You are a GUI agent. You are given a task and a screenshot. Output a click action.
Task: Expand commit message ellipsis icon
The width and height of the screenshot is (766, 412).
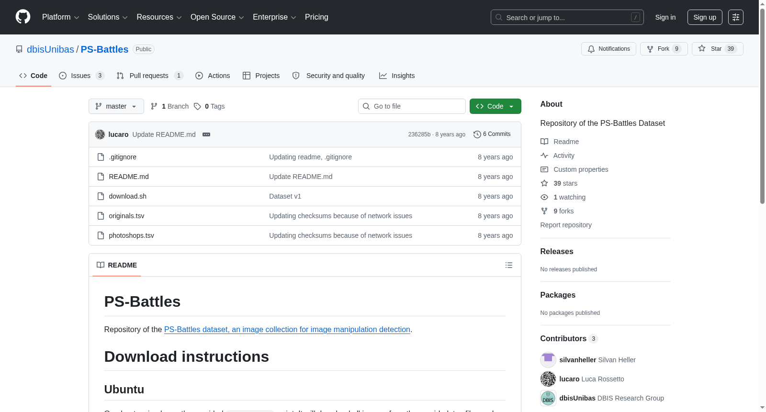[x=206, y=134]
